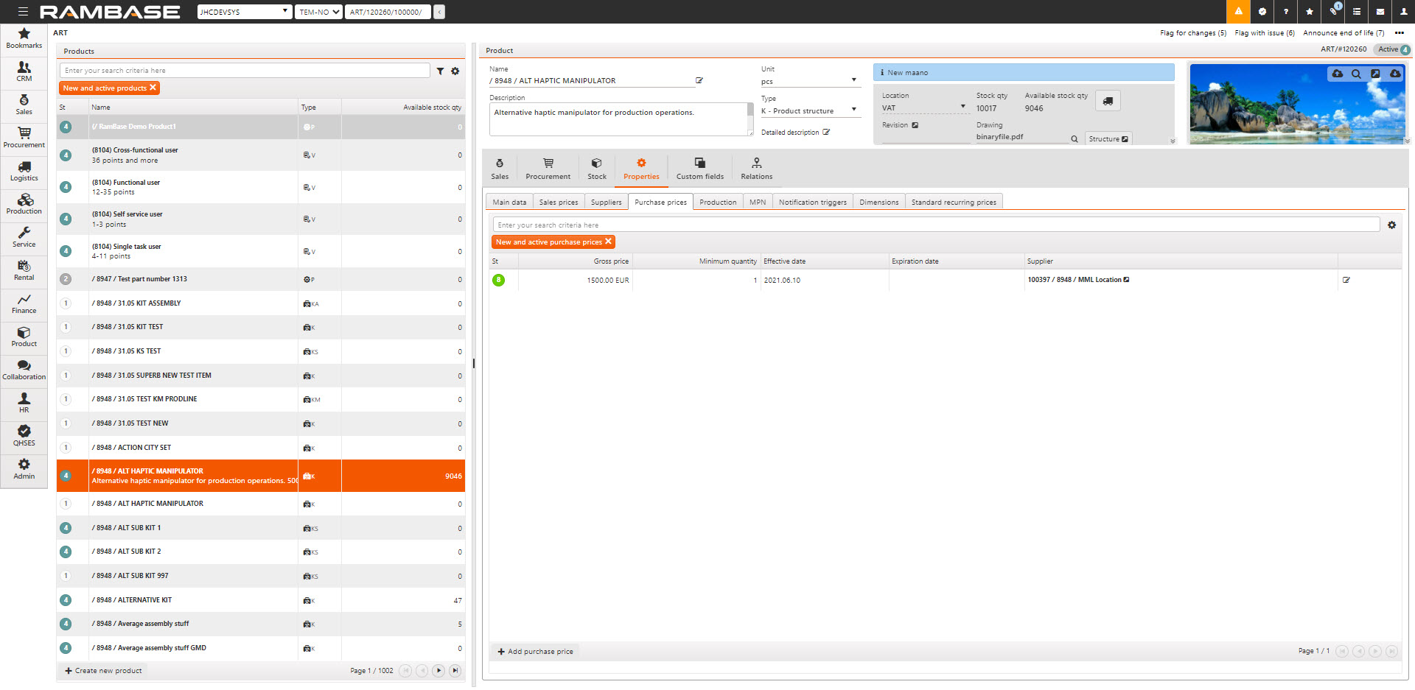
Task: Open the Dimensions tab
Action: [878, 203]
